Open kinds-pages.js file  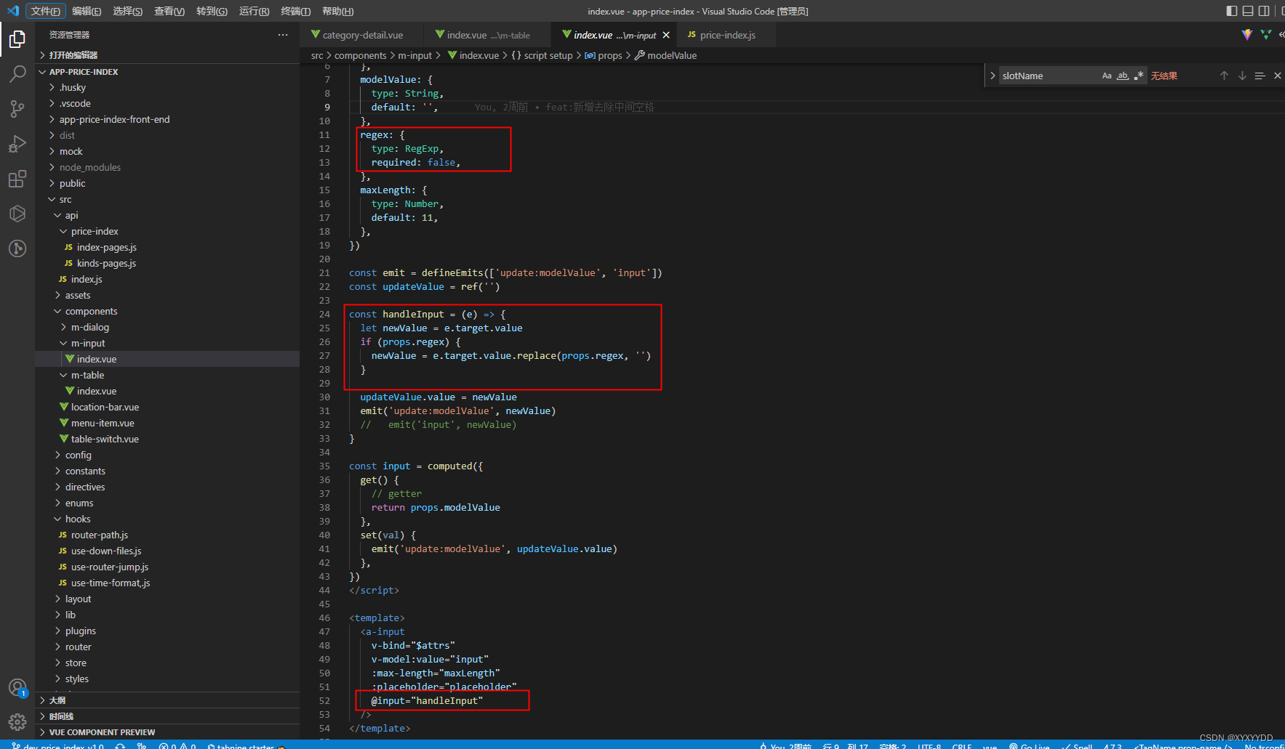click(167, 263)
